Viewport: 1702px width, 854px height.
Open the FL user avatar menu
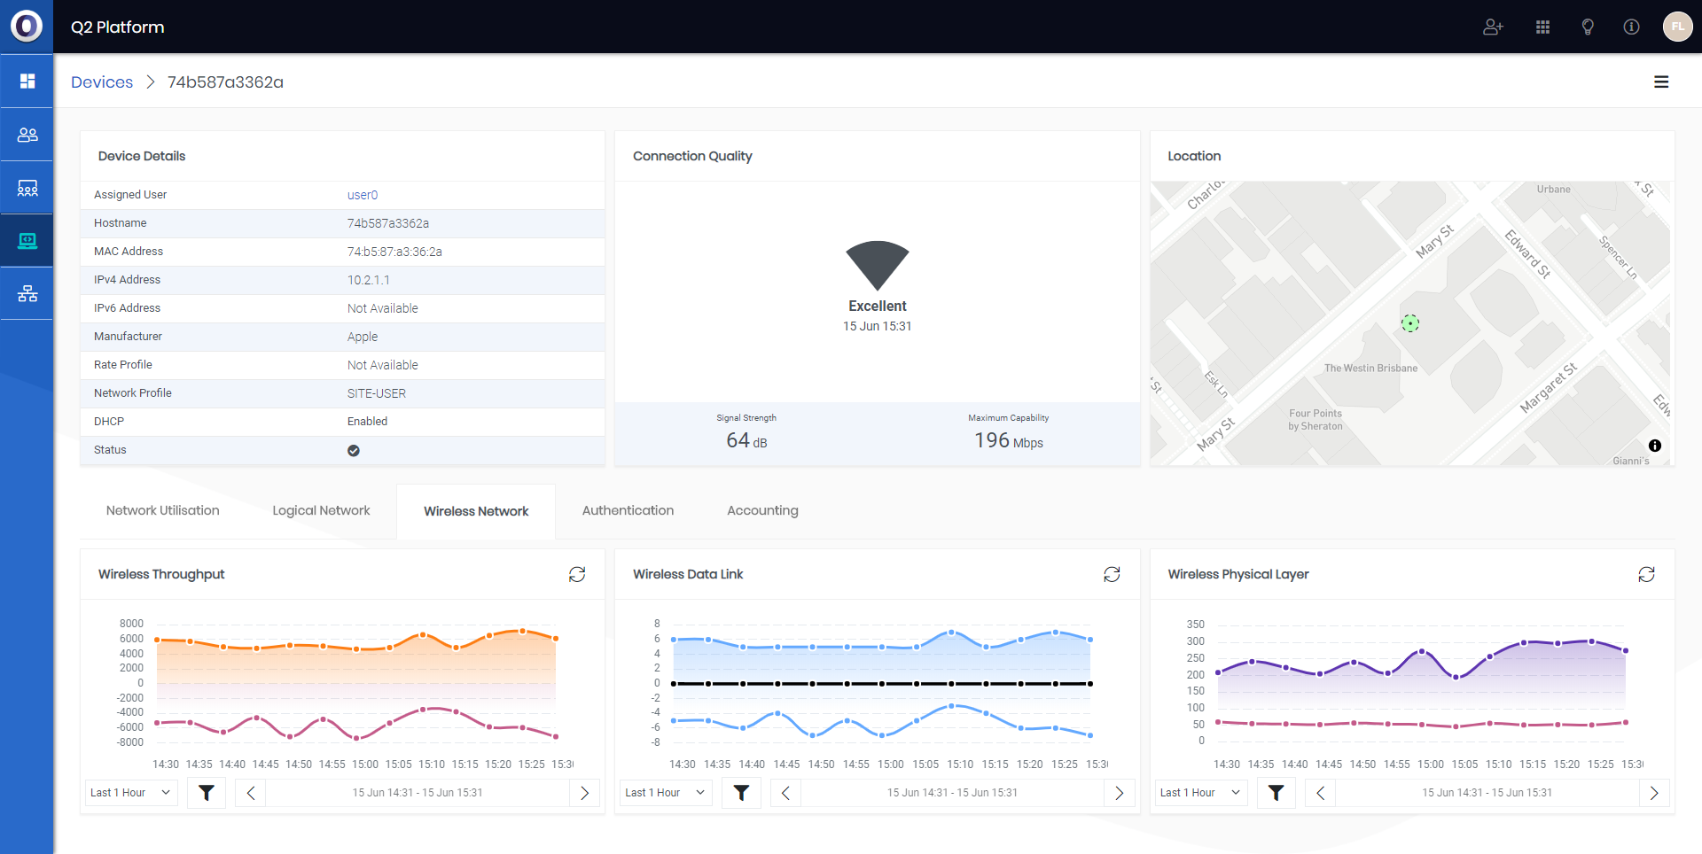tap(1677, 27)
